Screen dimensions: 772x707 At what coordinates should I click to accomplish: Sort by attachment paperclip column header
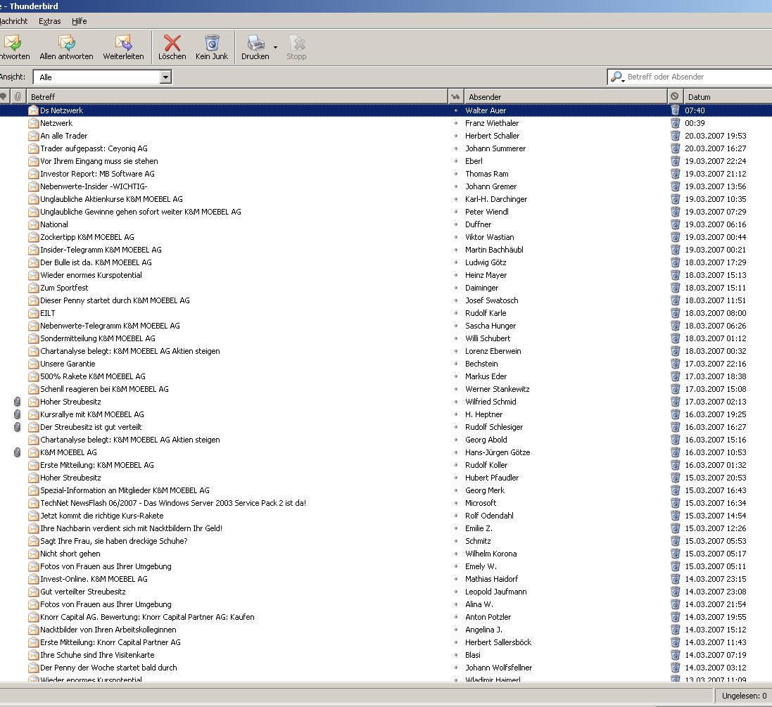point(18,97)
